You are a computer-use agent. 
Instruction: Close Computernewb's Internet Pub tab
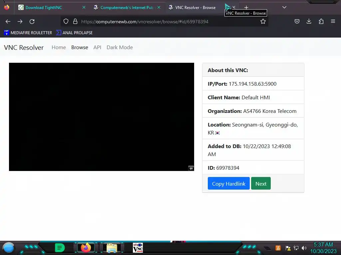tap(159, 7)
